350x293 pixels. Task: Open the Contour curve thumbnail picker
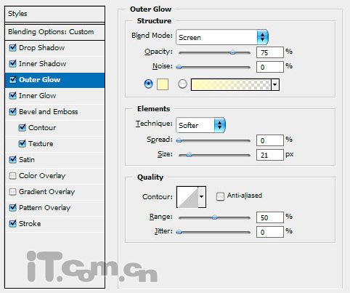click(x=187, y=197)
